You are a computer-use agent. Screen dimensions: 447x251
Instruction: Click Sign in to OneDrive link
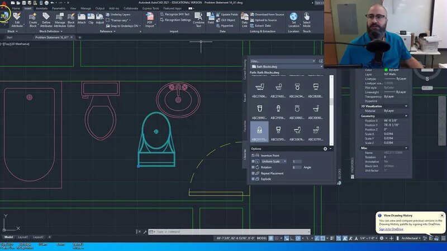point(391,229)
